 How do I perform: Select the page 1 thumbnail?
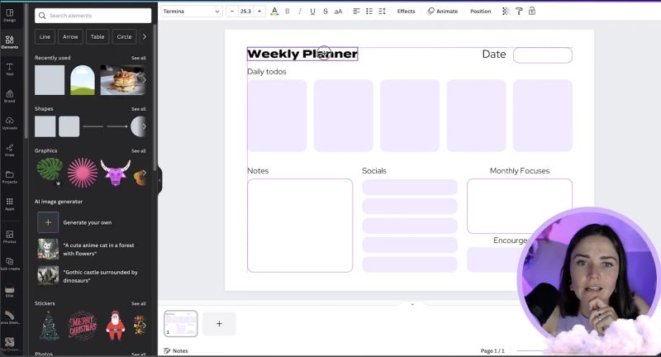[x=180, y=324]
